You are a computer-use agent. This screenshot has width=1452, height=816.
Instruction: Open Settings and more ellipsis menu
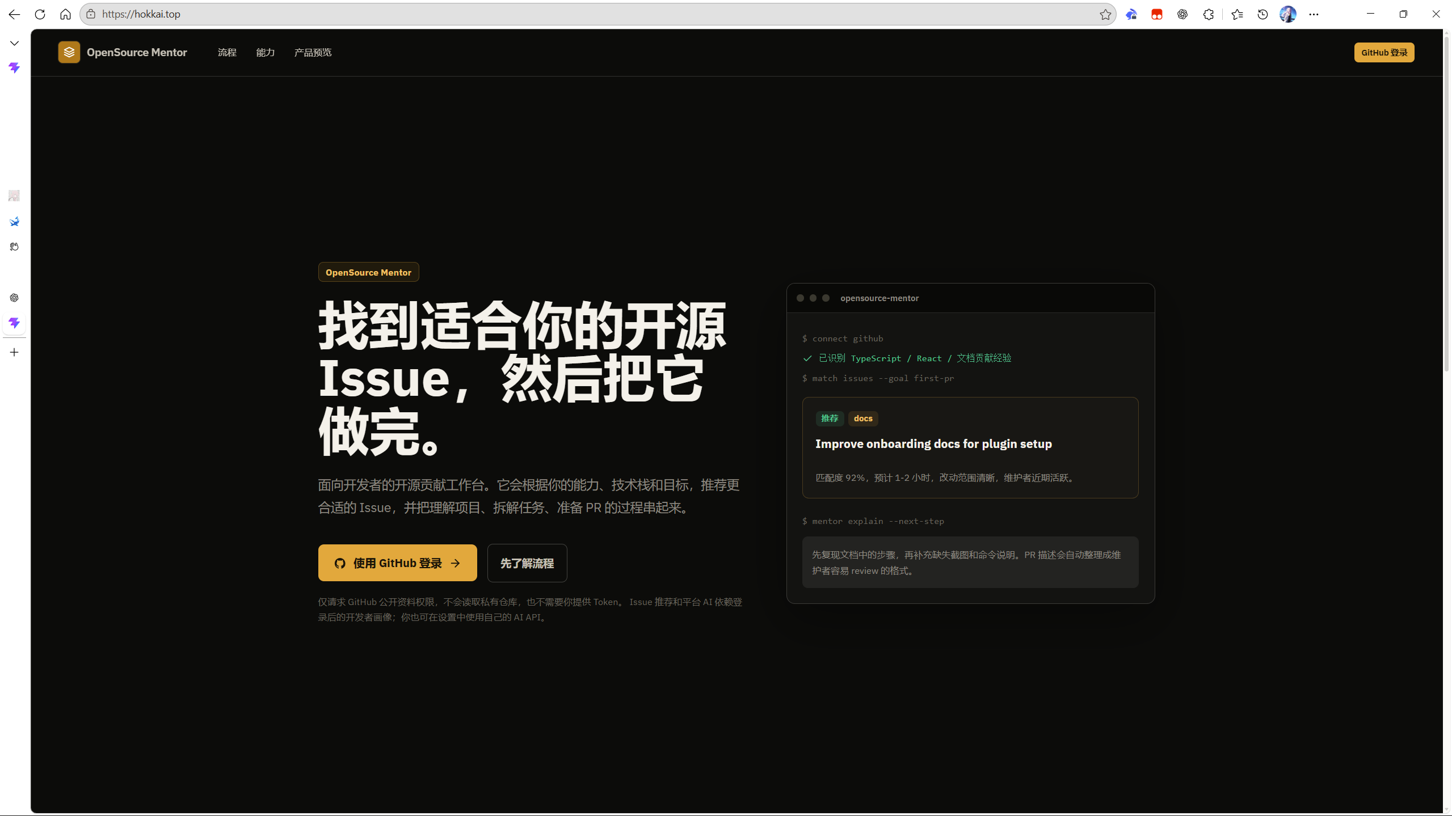(1314, 14)
